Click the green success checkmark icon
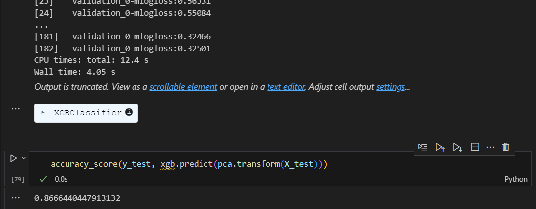Screen dimensions: 536x209 pyautogui.click(x=43, y=179)
